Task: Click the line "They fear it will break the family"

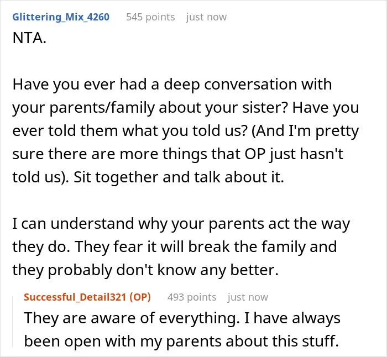Action: [x=190, y=246]
